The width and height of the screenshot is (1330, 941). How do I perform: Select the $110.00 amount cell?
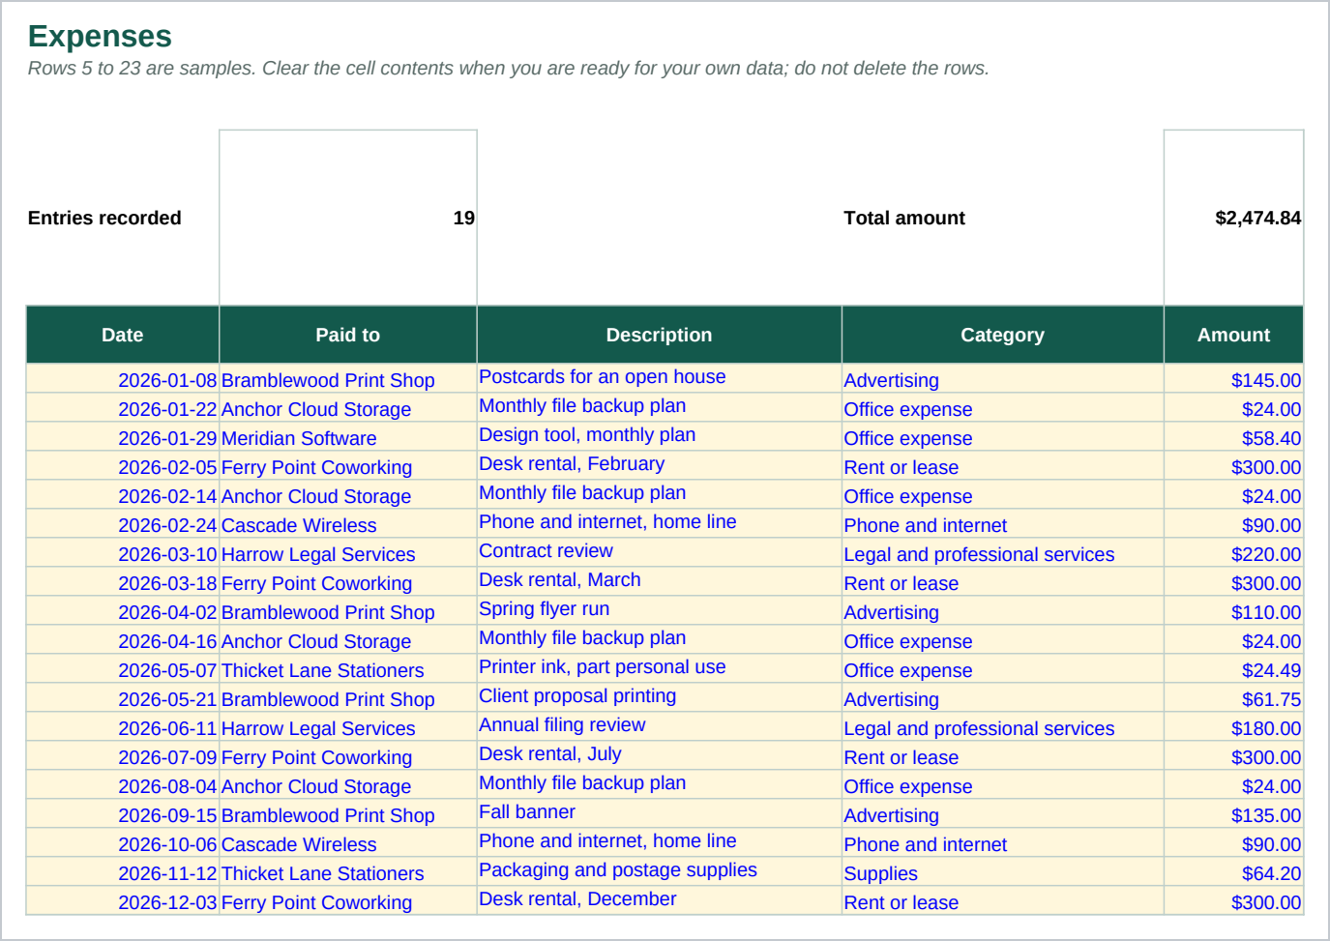(x=1233, y=611)
